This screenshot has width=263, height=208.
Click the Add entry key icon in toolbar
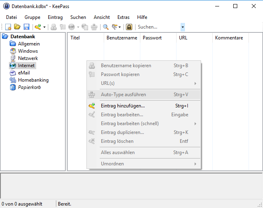coord(38,27)
